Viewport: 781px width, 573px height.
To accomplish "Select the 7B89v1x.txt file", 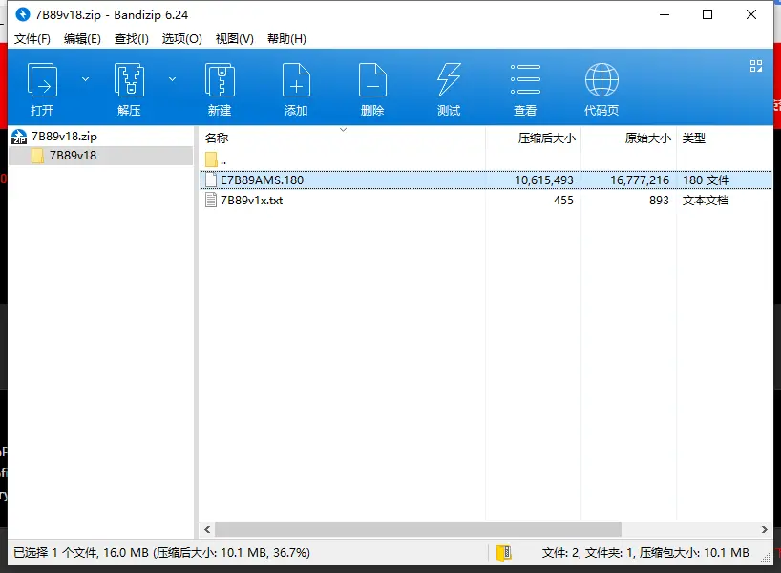I will tap(251, 201).
